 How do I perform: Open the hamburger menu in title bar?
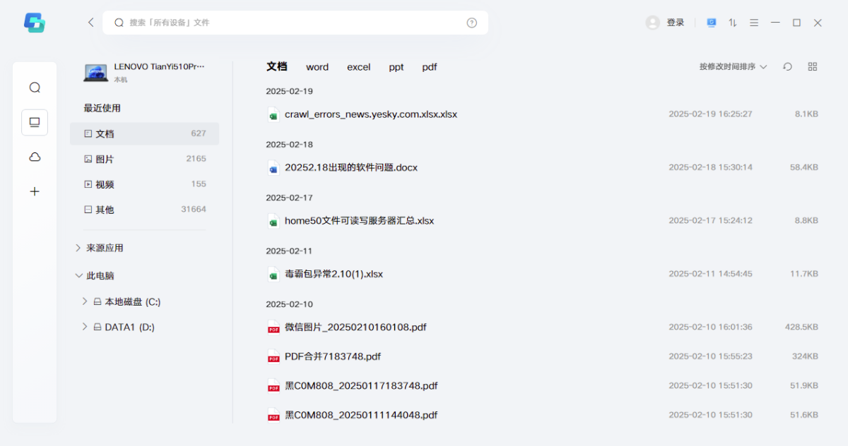(x=754, y=23)
